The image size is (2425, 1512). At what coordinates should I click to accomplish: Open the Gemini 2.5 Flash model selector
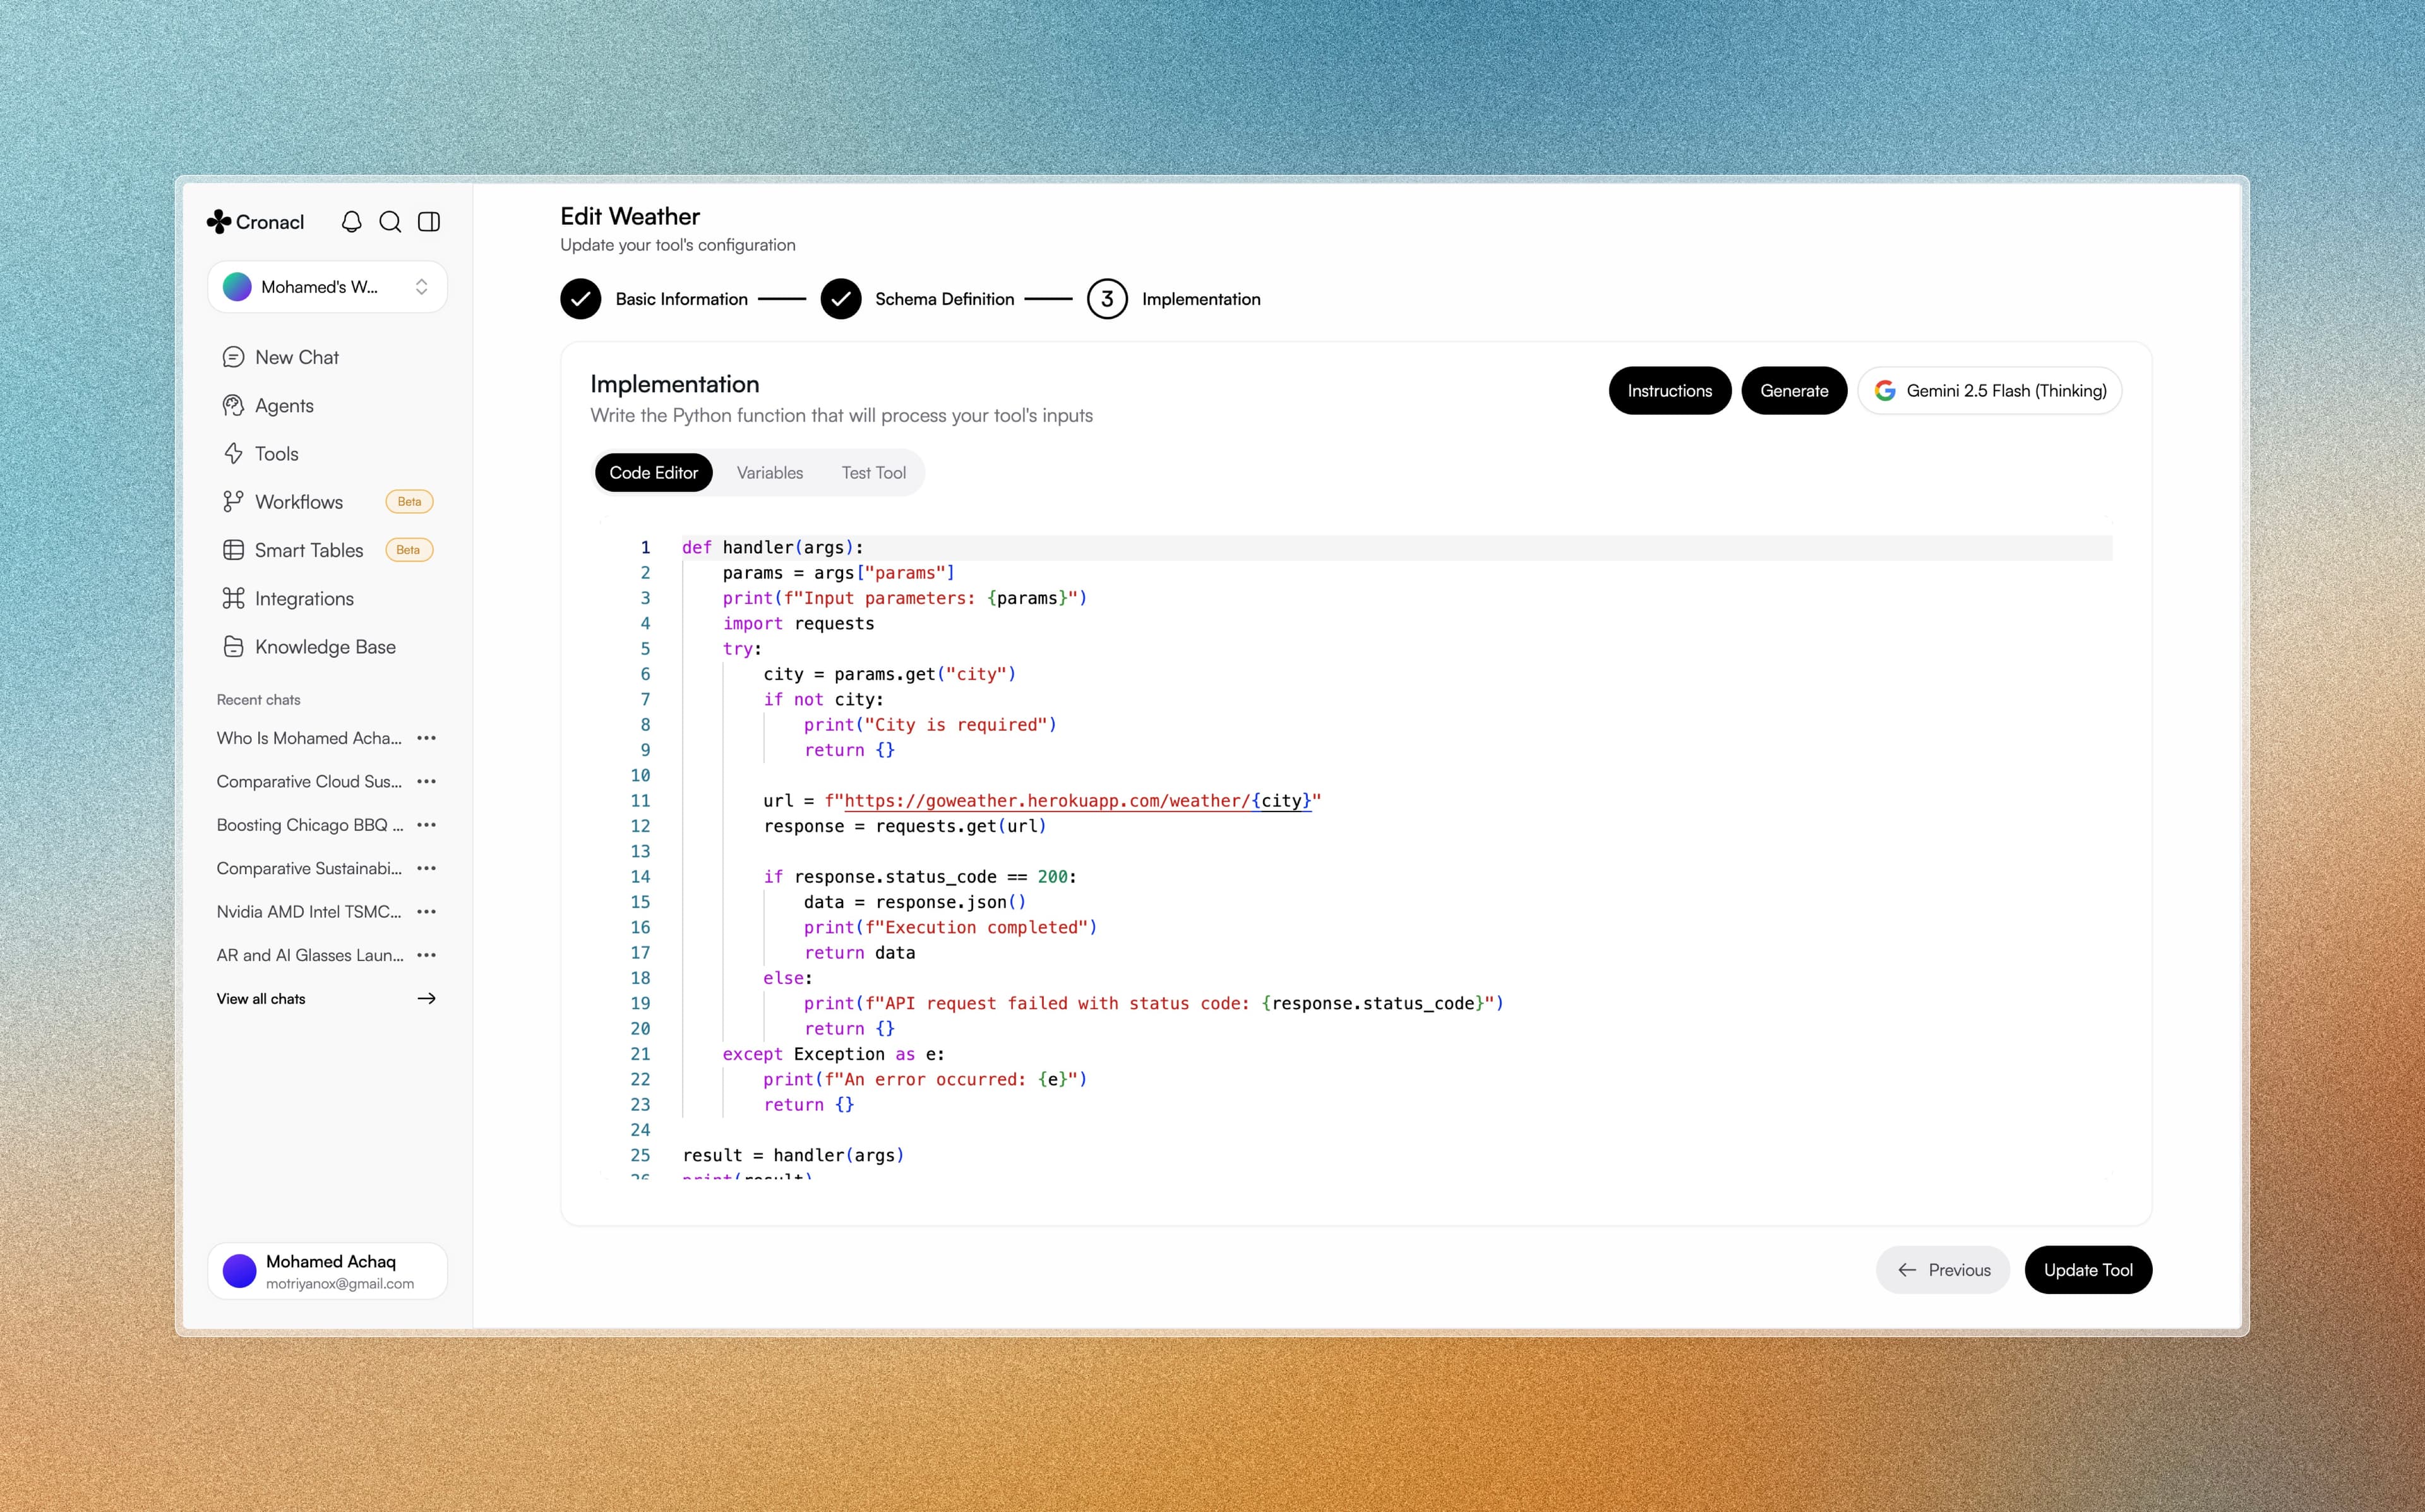(1989, 391)
